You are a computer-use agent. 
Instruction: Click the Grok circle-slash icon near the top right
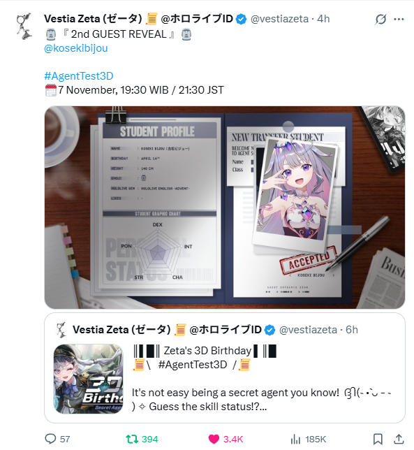tap(380, 20)
